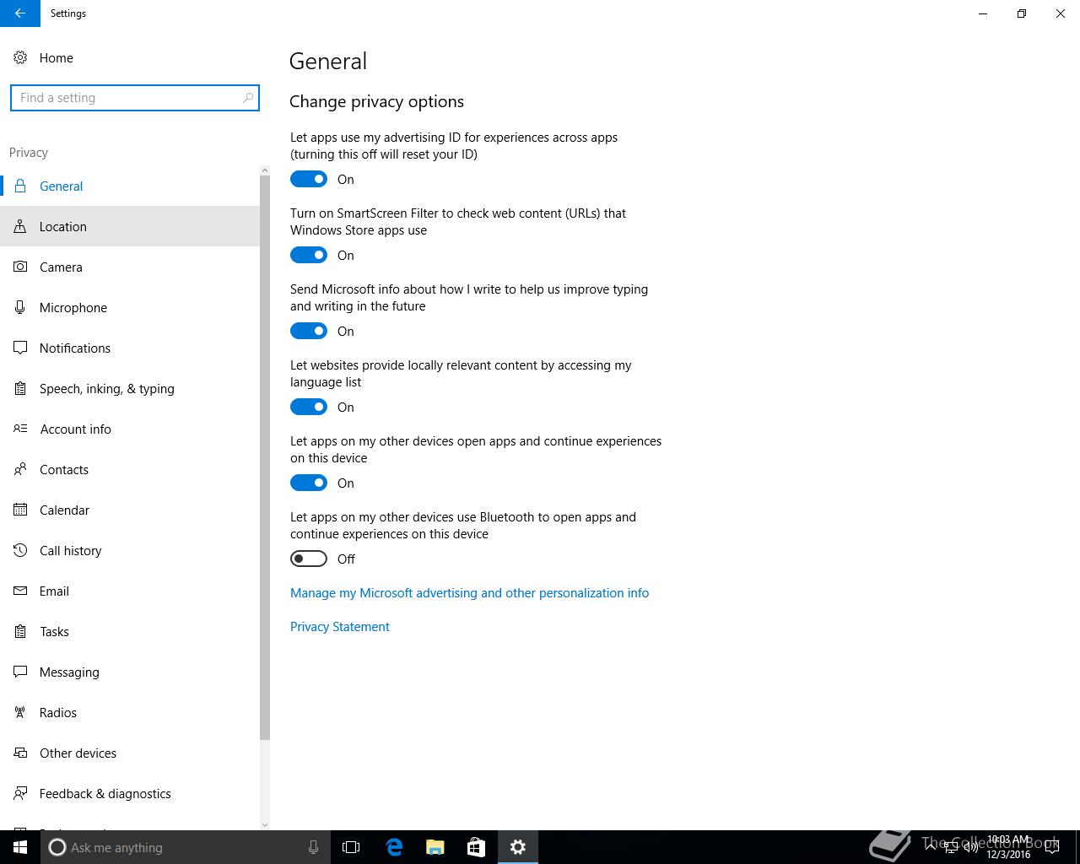Click the Tasks icon in sidebar

pos(20,631)
